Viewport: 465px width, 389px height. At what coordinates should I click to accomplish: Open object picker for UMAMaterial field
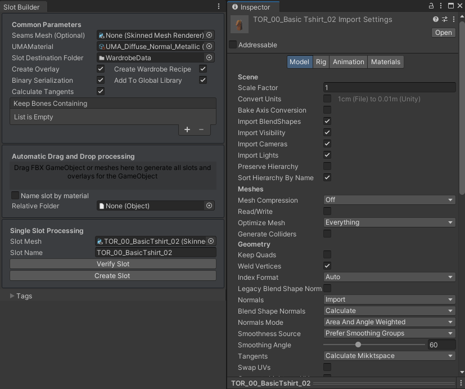[x=209, y=46]
